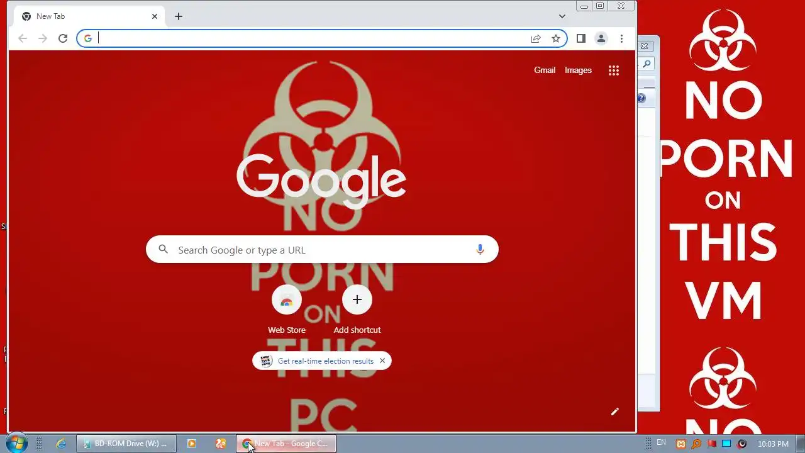
Task: Open Get real-time election results link
Action: (x=326, y=361)
